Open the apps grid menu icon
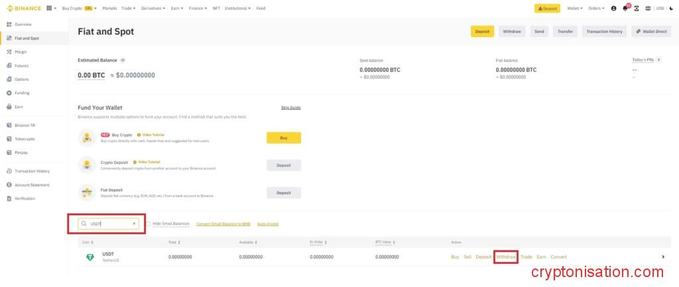679x287 pixels. (50, 9)
